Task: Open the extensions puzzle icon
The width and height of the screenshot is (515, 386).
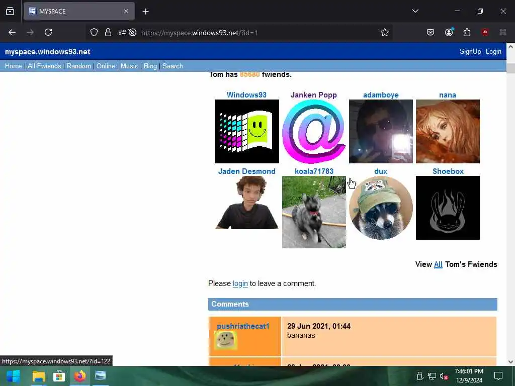Action: (x=467, y=32)
